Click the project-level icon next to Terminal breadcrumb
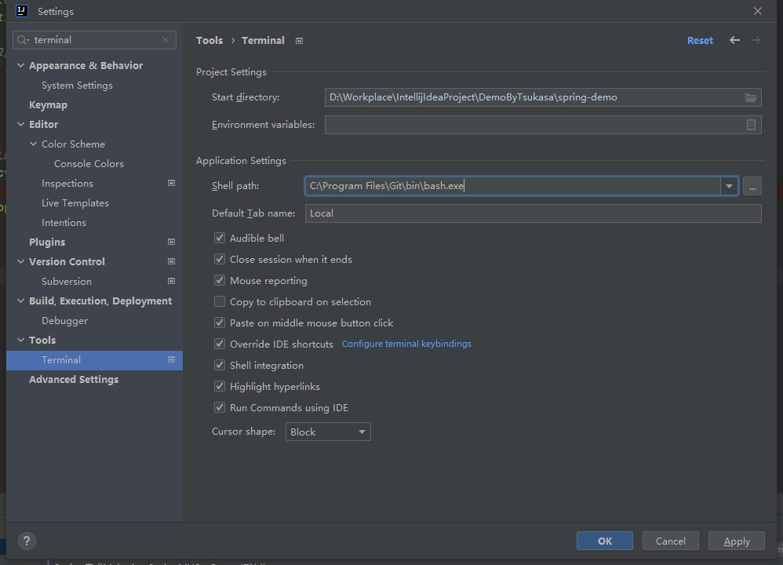Image resolution: width=783 pixels, height=565 pixels. (x=299, y=41)
